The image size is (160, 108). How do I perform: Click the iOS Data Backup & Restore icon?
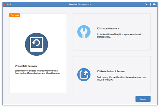84,75
